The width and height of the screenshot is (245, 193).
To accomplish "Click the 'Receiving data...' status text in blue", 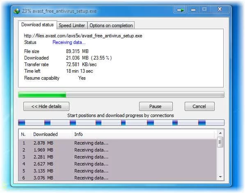I will click(69, 42).
